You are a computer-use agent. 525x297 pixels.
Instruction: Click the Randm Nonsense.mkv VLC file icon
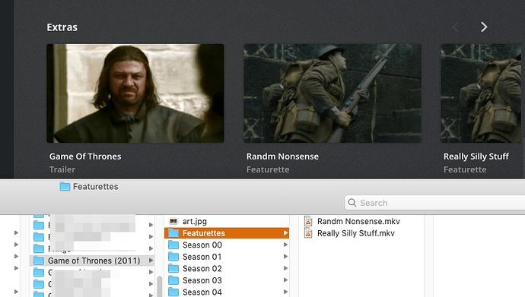point(308,221)
